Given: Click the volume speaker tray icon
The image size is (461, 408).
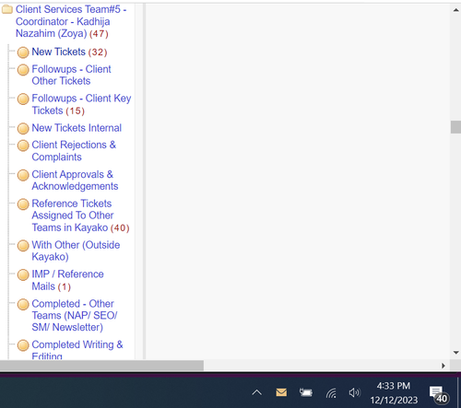Looking at the screenshot, I should 354,392.
